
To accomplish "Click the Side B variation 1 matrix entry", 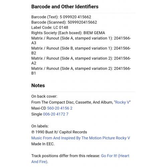I will [x=81, y=50].
